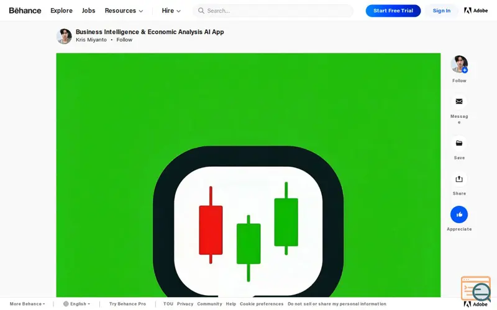Go to the Jobs page
497x310 pixels.
(88, 11)
